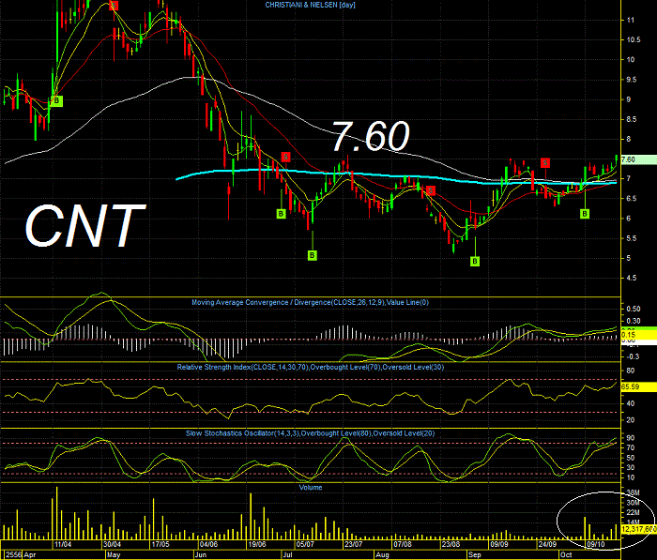
Task: Click the 07/08 date marker on the time axis
Action: [403, 544]
